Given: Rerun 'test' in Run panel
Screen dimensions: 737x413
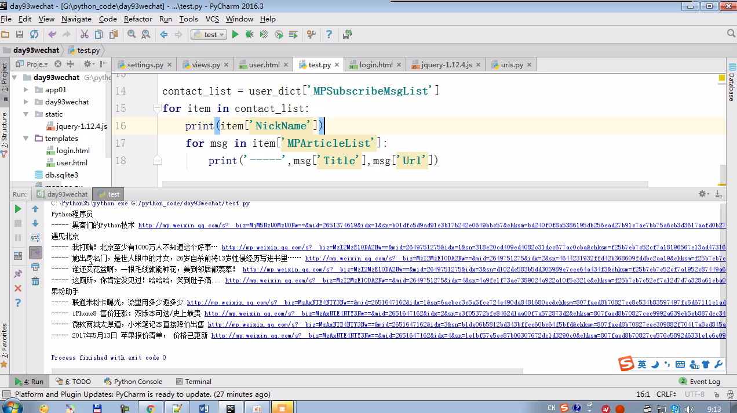Looking at the screenshot, I should [18, 209].
